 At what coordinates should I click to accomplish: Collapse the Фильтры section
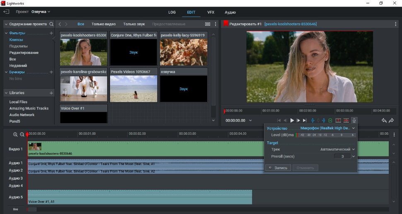click(6, 33)
